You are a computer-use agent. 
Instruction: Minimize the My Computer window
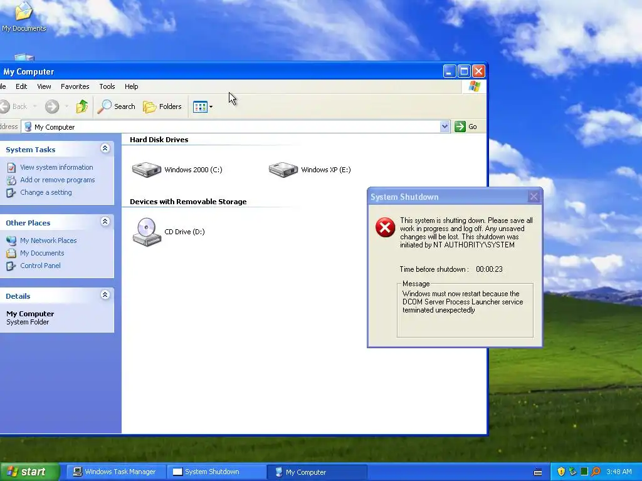450,71
